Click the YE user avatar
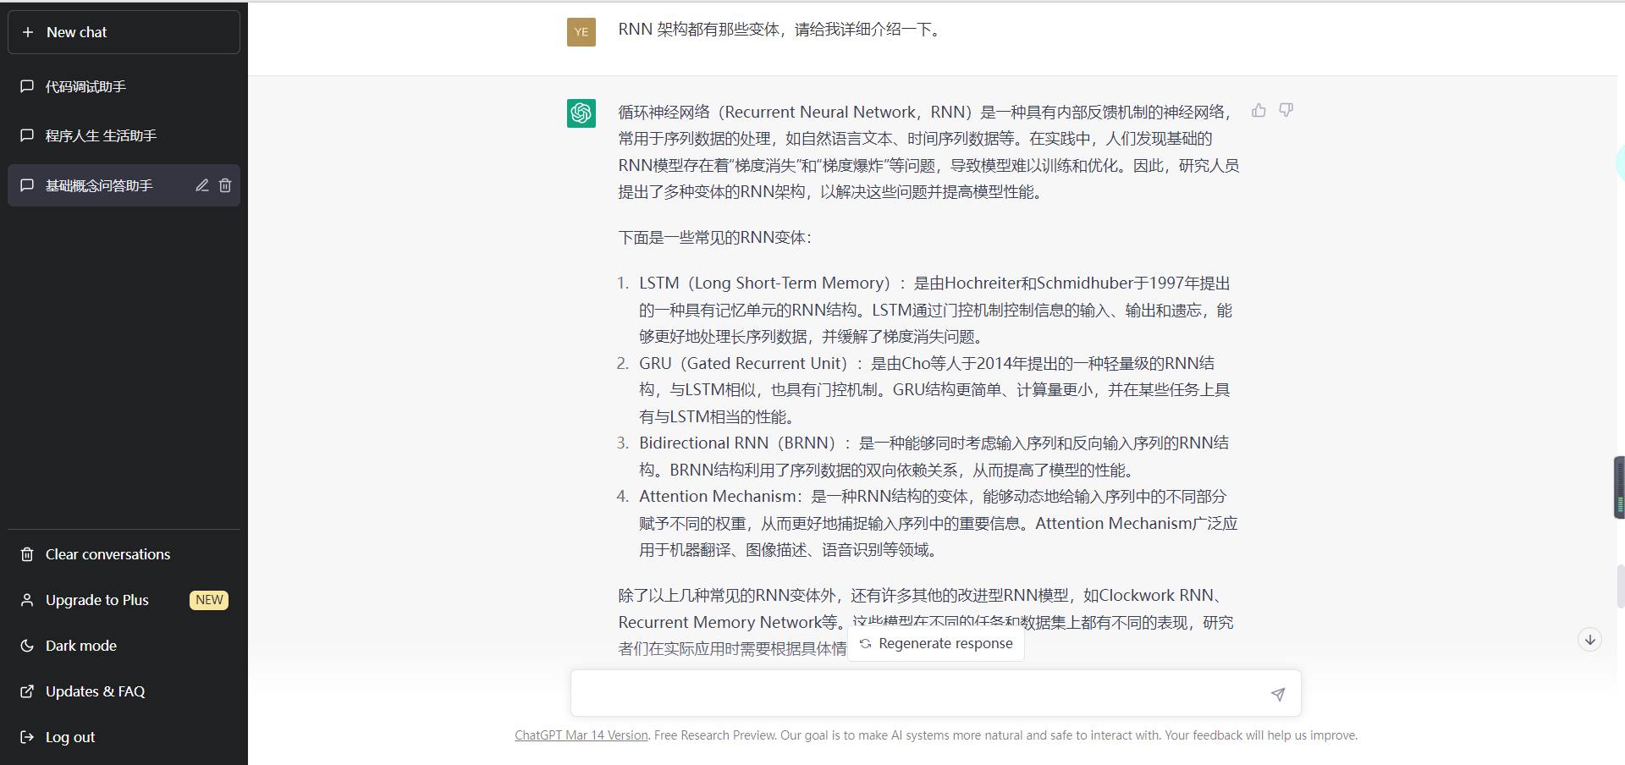The height and width of the screenshot is (765, 1625). pos(581,32)
